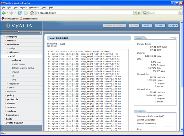Image resolution: width=184 pixels, height=136 pixels.
Task: Click the Google search engine icon
Action: pyautogui.click(x=145, y=13)
